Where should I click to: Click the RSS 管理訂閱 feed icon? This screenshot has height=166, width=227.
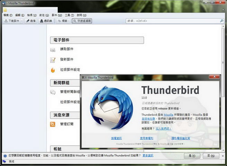(x=53, y=124)
